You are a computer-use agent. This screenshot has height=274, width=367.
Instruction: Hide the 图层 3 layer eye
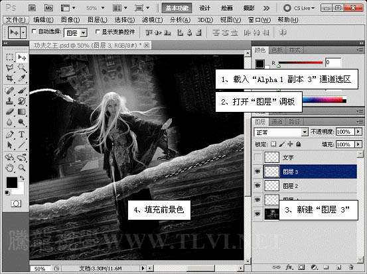coord(257,171)
